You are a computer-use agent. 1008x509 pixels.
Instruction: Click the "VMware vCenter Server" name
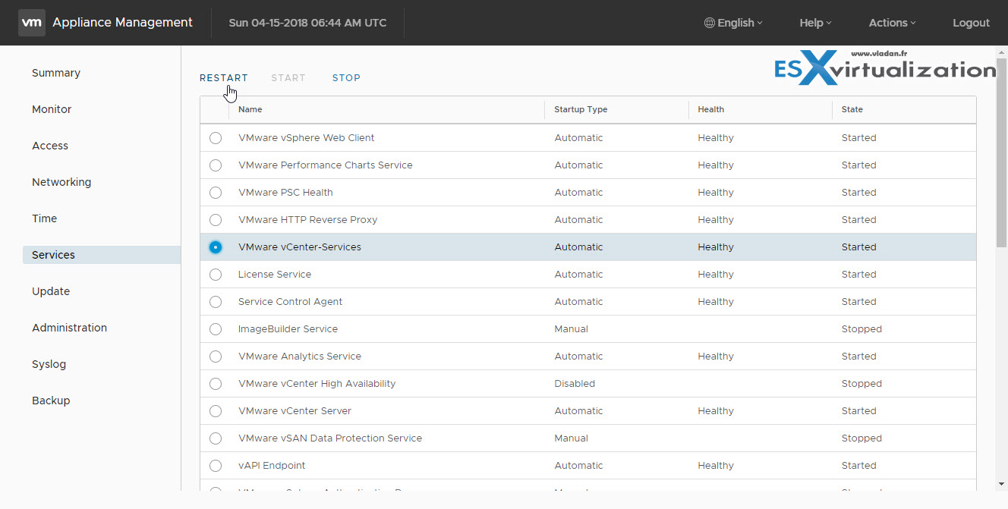(x=295, y=411)
